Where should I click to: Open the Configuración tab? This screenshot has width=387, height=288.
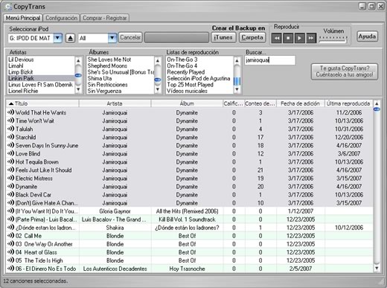point(61,18)
